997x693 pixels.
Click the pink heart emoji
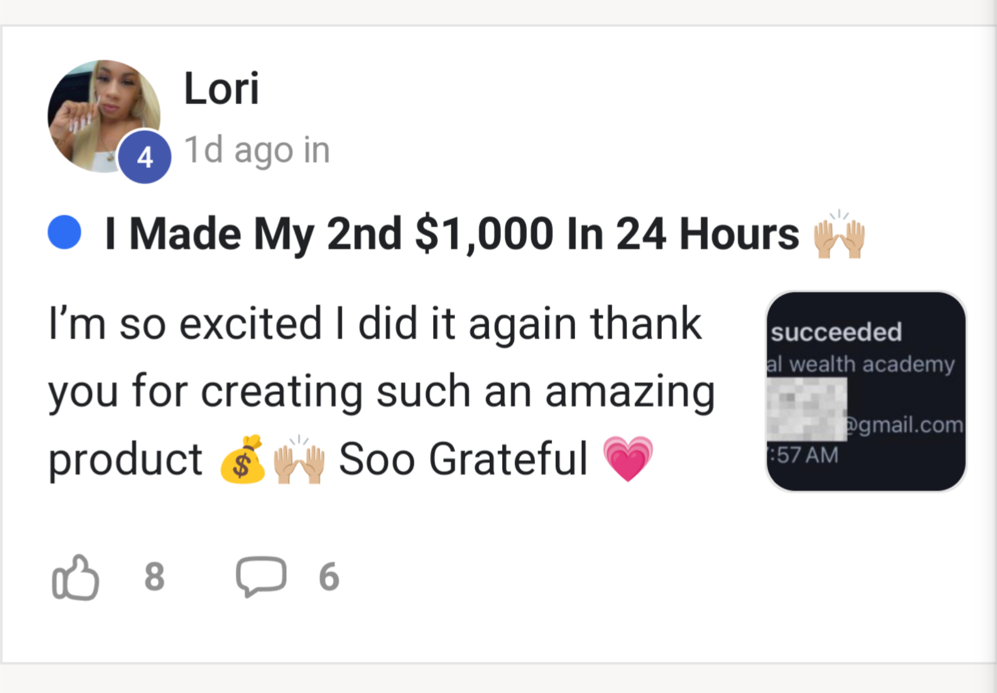pyautogui.click(x=628, y=458)
